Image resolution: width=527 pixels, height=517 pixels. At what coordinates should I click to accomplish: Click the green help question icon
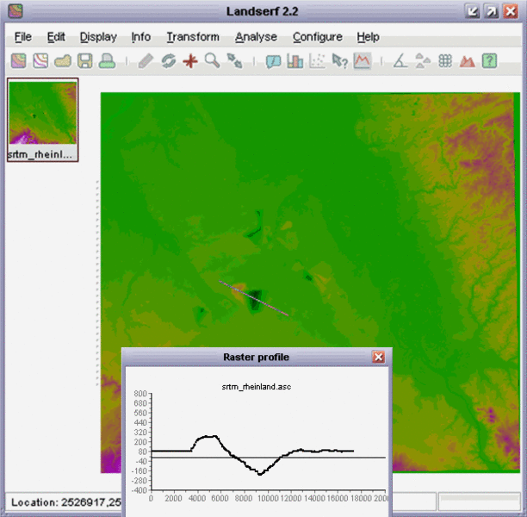coord(489,61)
